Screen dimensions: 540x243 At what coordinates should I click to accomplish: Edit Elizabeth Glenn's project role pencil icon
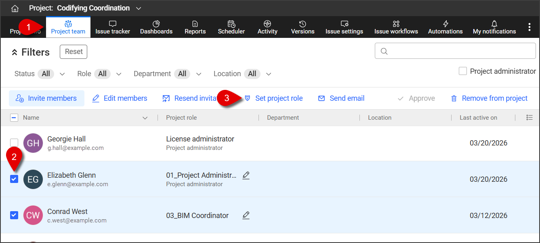click(246, 175)
